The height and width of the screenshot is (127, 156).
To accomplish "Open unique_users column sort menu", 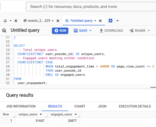I will 41,114.
